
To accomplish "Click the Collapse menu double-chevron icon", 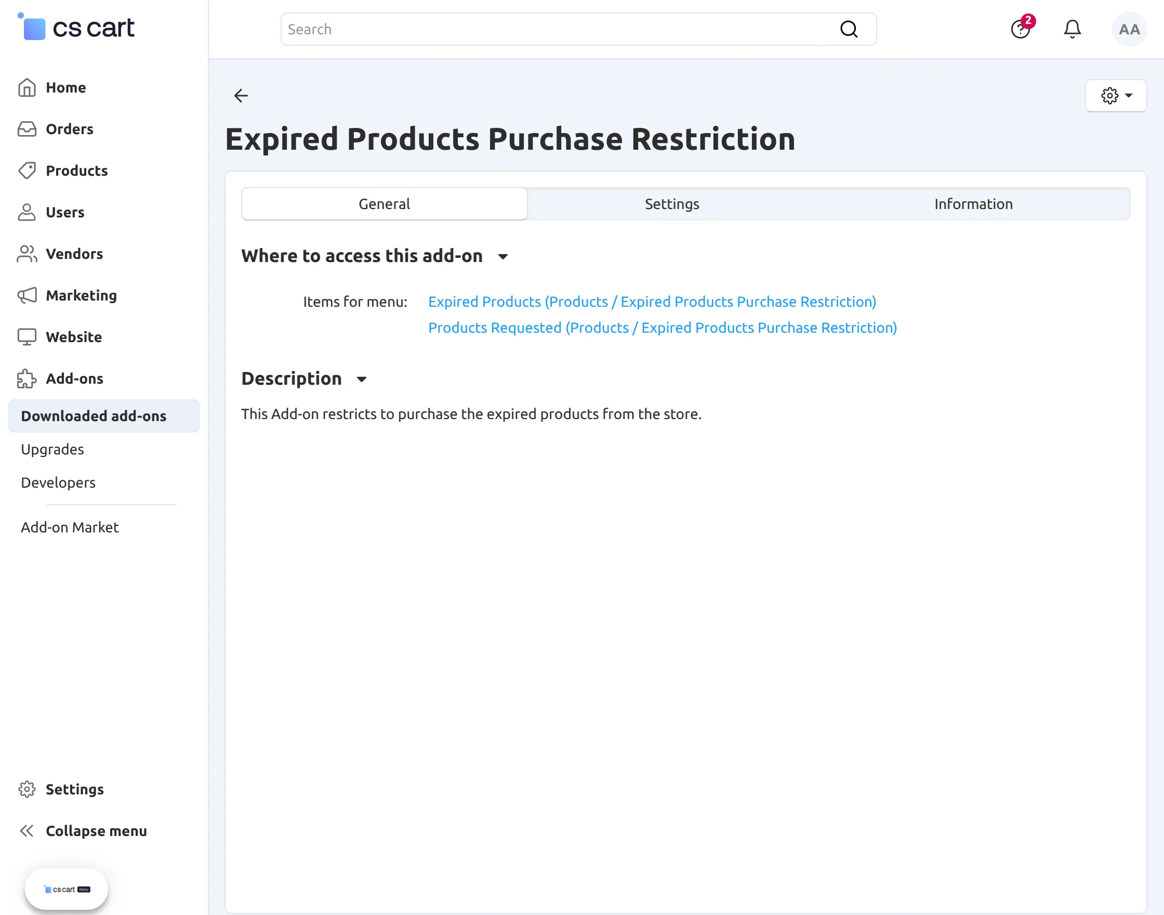I will 27,831.
